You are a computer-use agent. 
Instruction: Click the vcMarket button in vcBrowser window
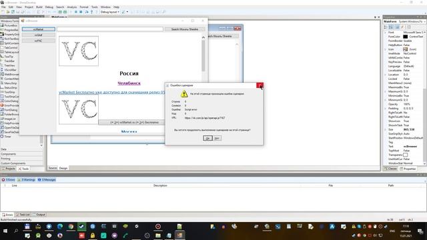coord(39,29)
